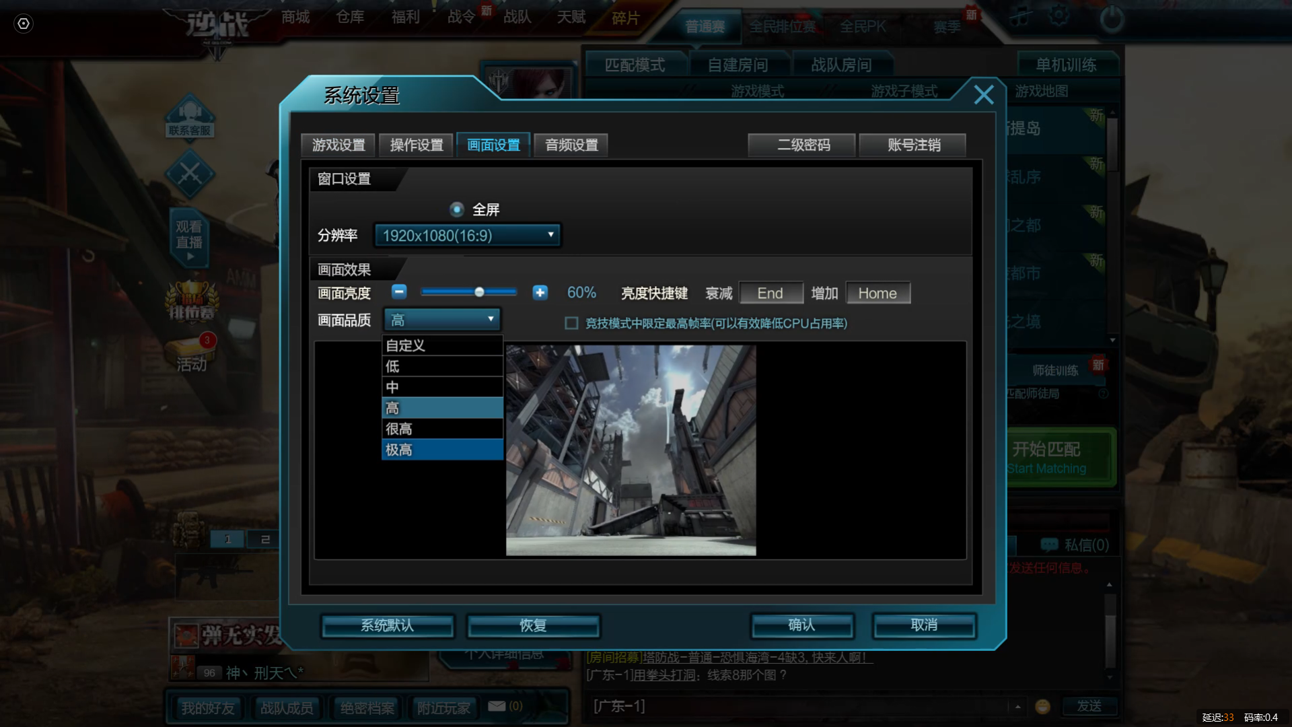Open the 排位赛 ranked badge icon
Viewport: 1292px width, 727px height.
(x=192, y=300)
